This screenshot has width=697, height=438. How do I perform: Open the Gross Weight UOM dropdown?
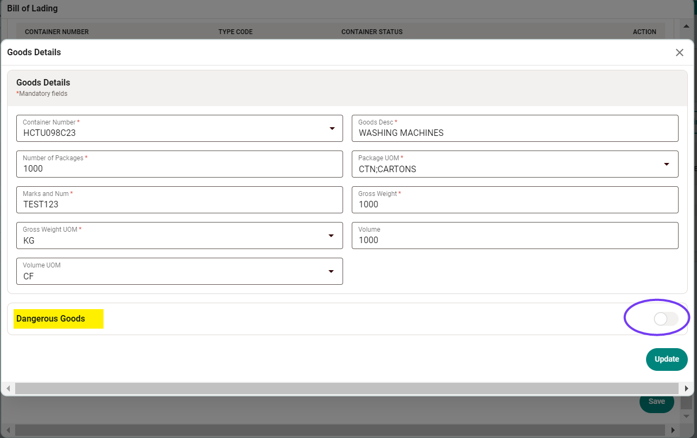(x=332, y=236)
